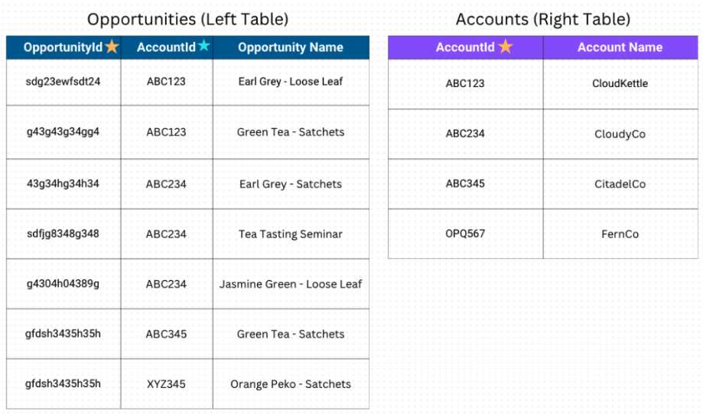
Task: Select the ABC345 cell in Opportunities table
Action: pyautogui.click(x=166, y=334)
